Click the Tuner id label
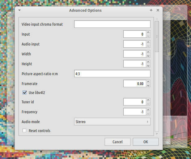The height and width of the screenshot is (159, 191). 28,102
